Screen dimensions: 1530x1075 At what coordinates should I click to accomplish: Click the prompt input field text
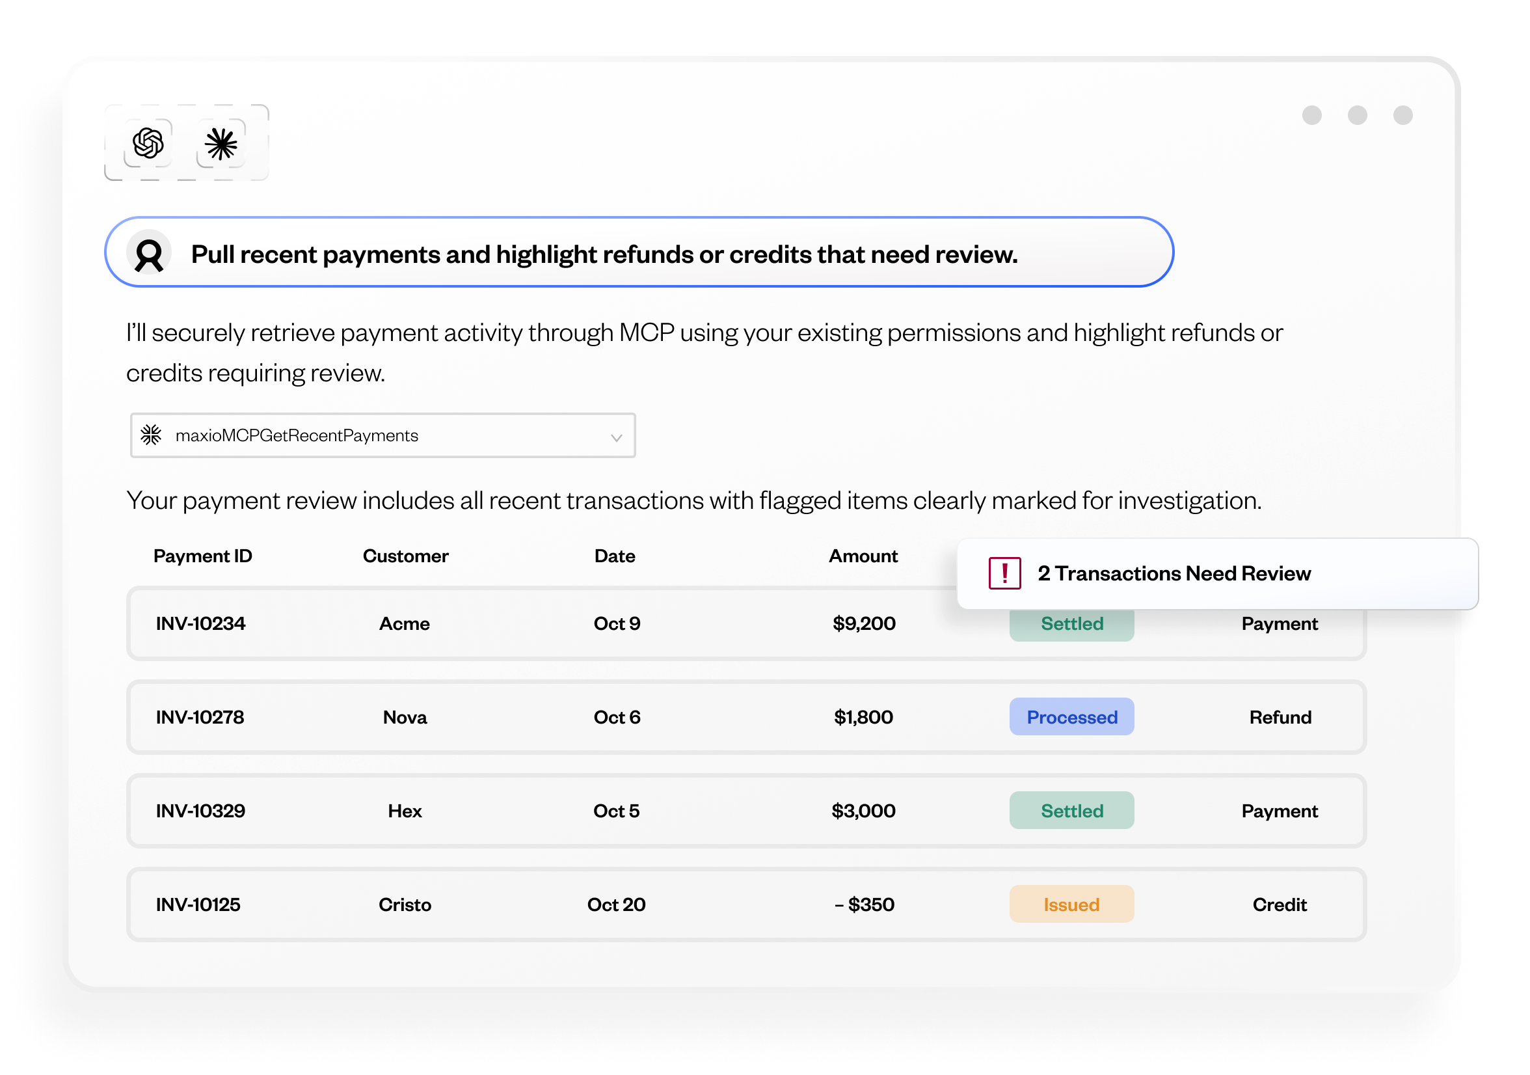(604, 254)
